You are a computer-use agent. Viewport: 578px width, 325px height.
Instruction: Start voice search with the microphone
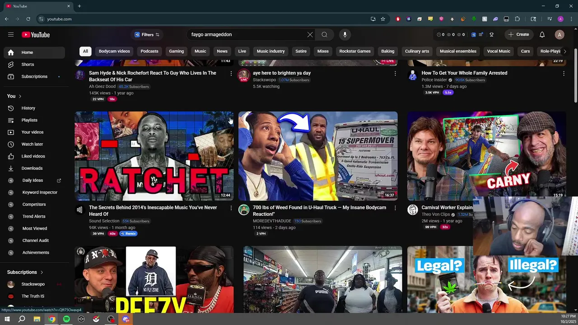click(345, 35)
